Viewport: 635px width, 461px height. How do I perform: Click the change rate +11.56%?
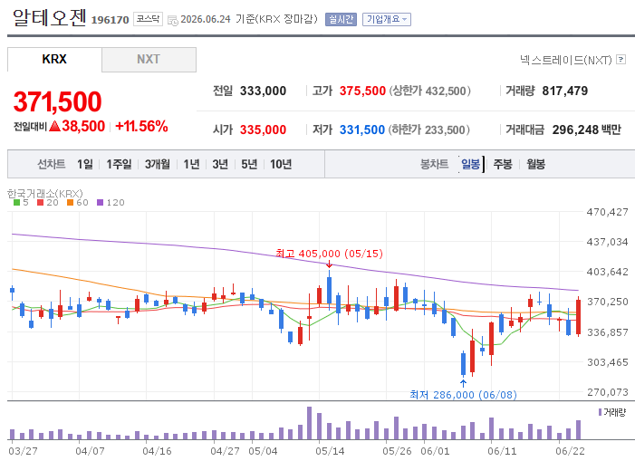(x=141, y=126)
